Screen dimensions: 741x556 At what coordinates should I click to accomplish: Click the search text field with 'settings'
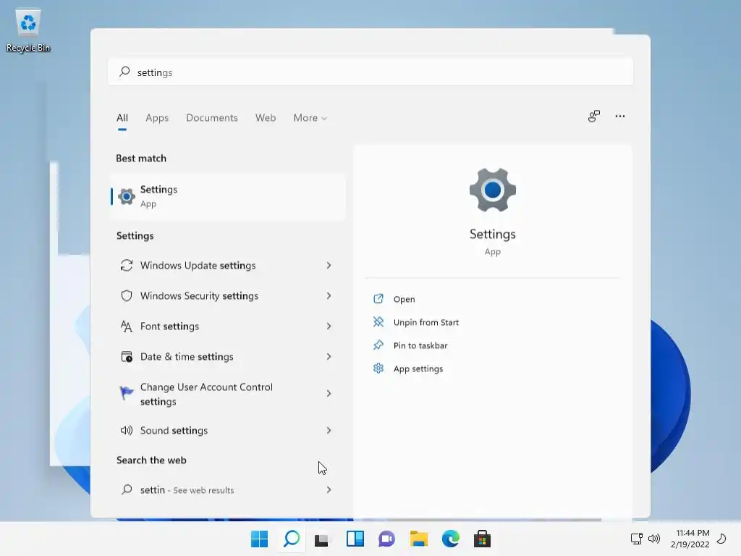(370, 72)
